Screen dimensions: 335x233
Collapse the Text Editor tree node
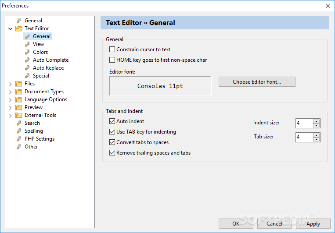coord(10,28)
